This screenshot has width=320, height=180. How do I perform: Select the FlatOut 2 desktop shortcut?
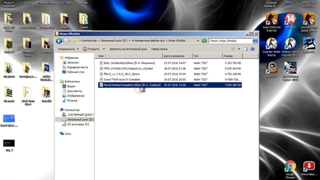coord(271,69)
